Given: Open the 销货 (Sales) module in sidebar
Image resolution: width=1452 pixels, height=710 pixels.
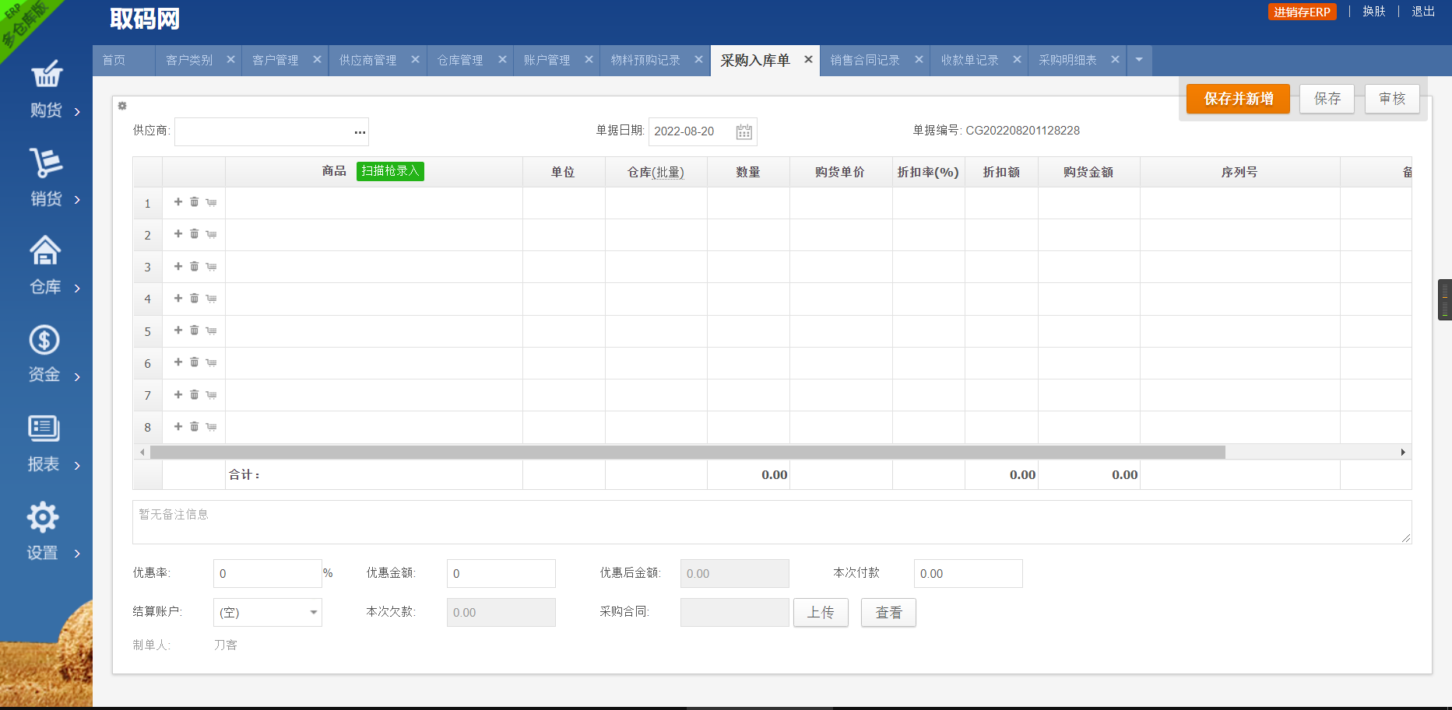Looking at the screenshot, I should (x=47, y=179).
